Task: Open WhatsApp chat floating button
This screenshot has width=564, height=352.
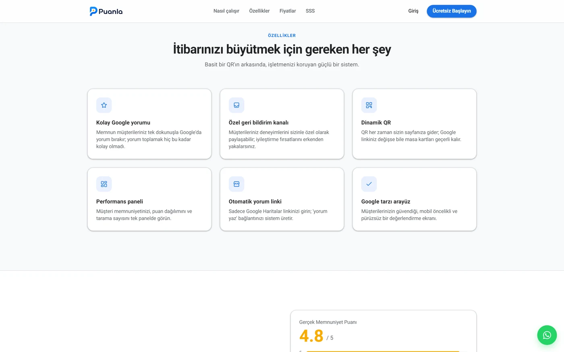Action: (x=547, y=335)
